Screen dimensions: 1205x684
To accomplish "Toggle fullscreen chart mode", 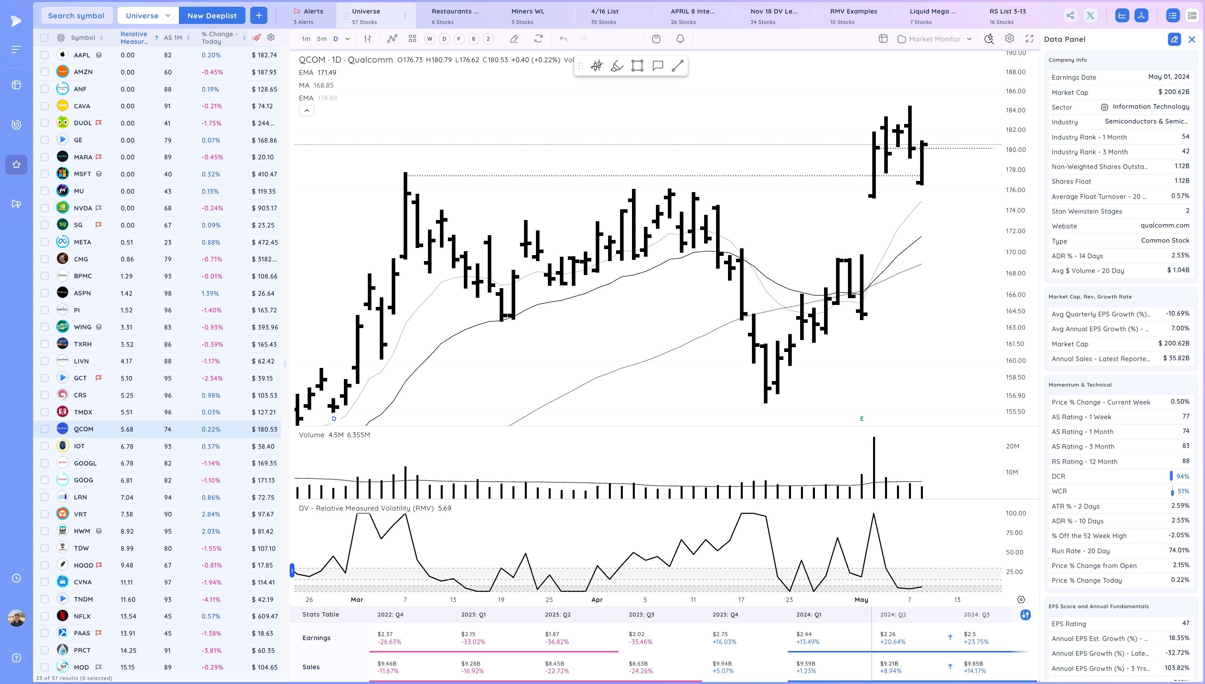I will tap(1029, 39).
